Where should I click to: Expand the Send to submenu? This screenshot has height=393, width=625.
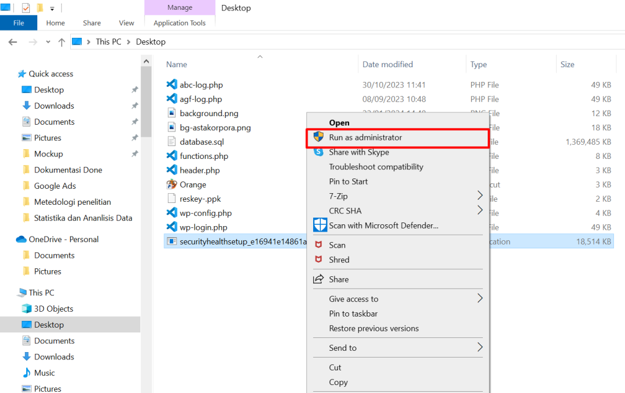pos(480,348)
